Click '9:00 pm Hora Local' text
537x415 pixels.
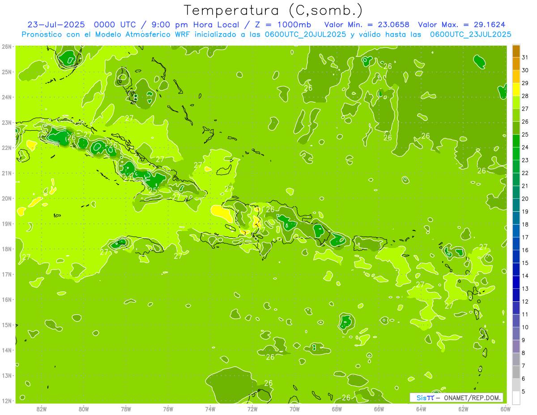196,25
